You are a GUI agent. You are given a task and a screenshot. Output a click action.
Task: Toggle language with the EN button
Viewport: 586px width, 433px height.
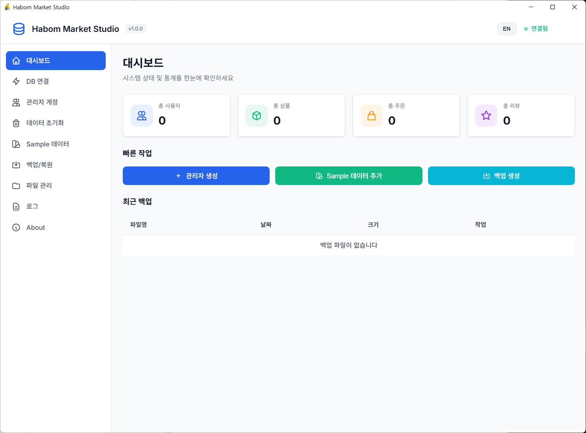(x=507, y=29)
